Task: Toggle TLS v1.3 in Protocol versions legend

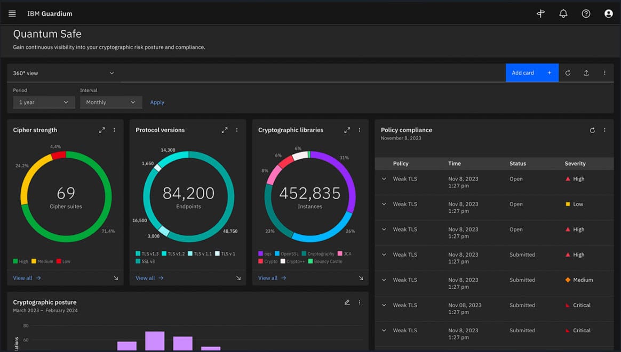Action: 147,254
